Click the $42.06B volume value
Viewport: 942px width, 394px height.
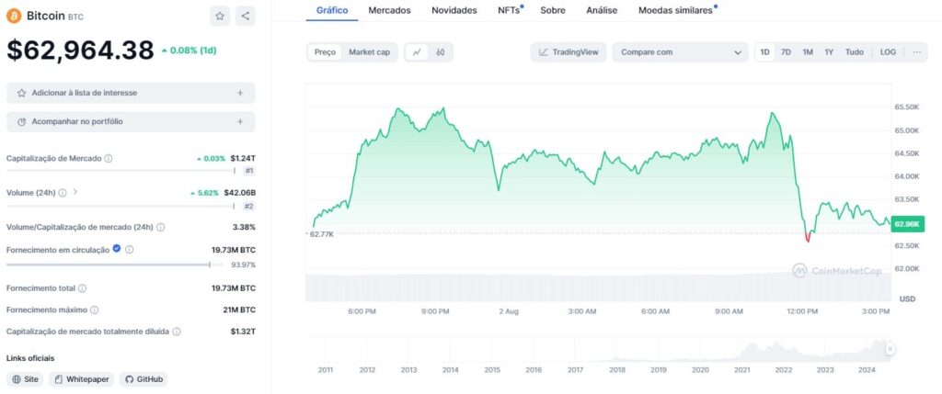pyautogui.click(x=240, y=193)
